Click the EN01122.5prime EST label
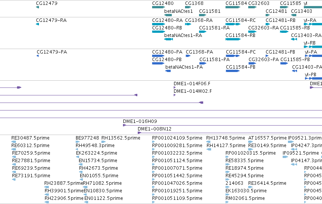 pyautogui.click(x=104, y=198)
